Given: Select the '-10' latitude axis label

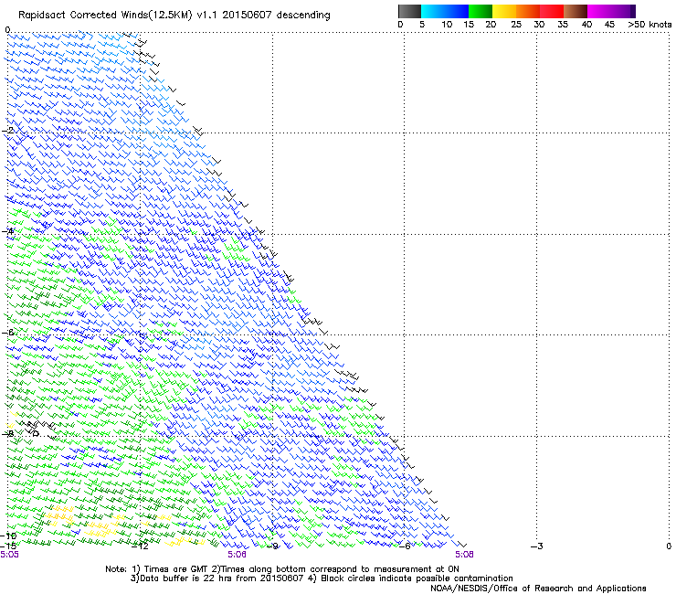Looking at the screenshot, I should pos(8,536).
